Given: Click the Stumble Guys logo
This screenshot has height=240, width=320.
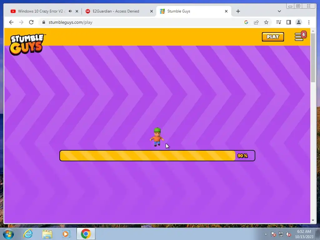Looking at the screenshot, I should [27, 44].
